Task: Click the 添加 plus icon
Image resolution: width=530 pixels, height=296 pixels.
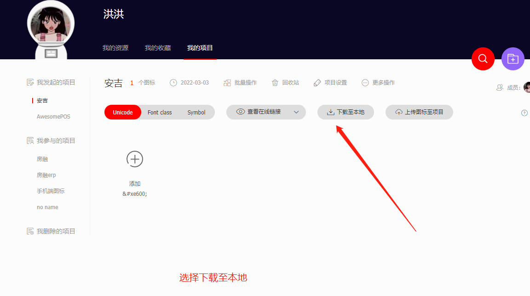Action: tap(134, 159)
